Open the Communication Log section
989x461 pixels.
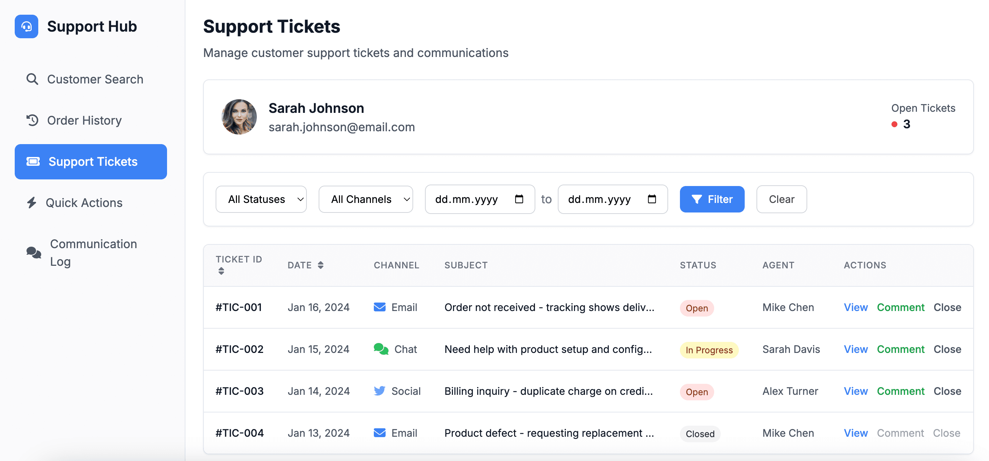click(93, 252)
